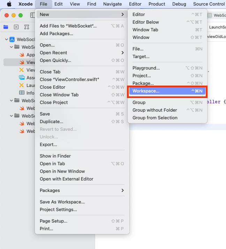Image resolution: width=226 pixels, height=249 pixels.
Task: Choose Close "ViewController.swift" item
Action: click(x=82, y=79)
